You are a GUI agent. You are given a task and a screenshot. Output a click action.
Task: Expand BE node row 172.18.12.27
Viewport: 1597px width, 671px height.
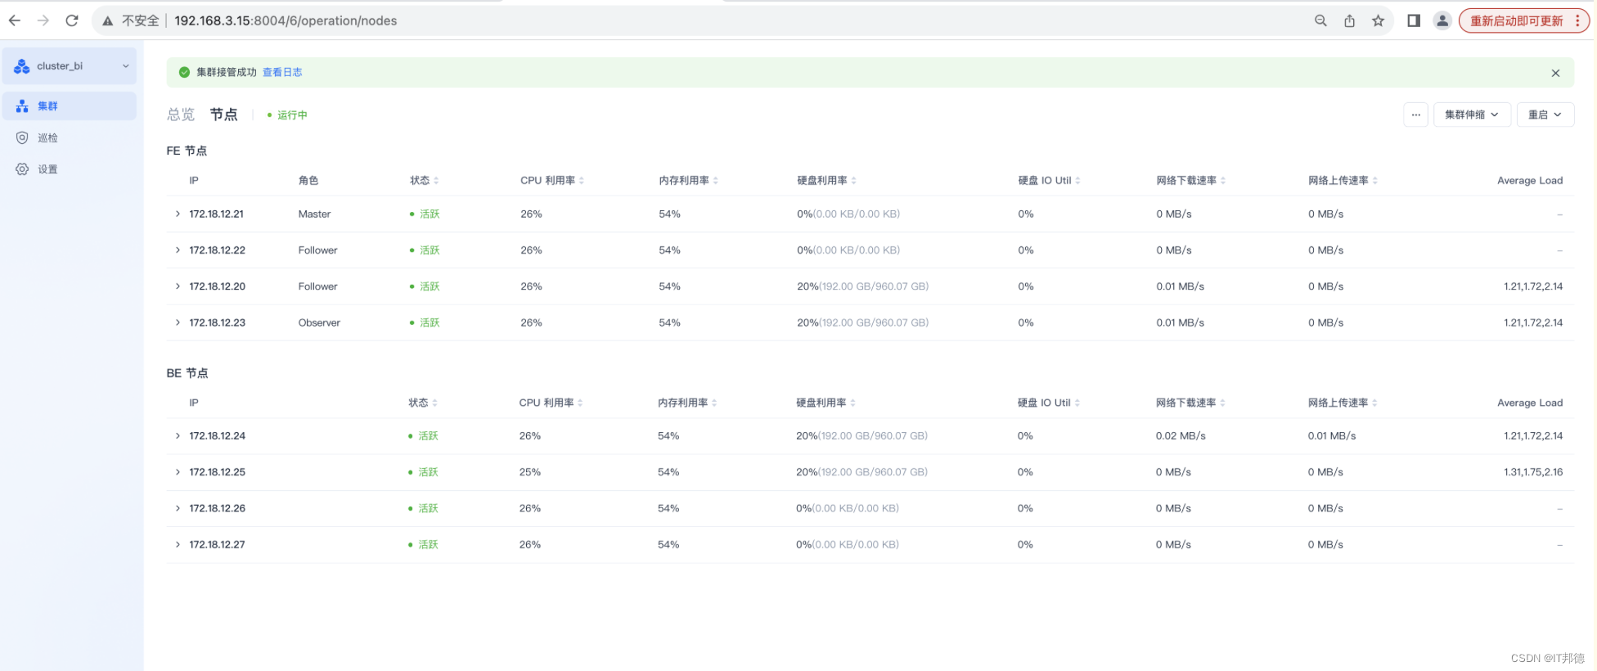(x=178, y=544)
